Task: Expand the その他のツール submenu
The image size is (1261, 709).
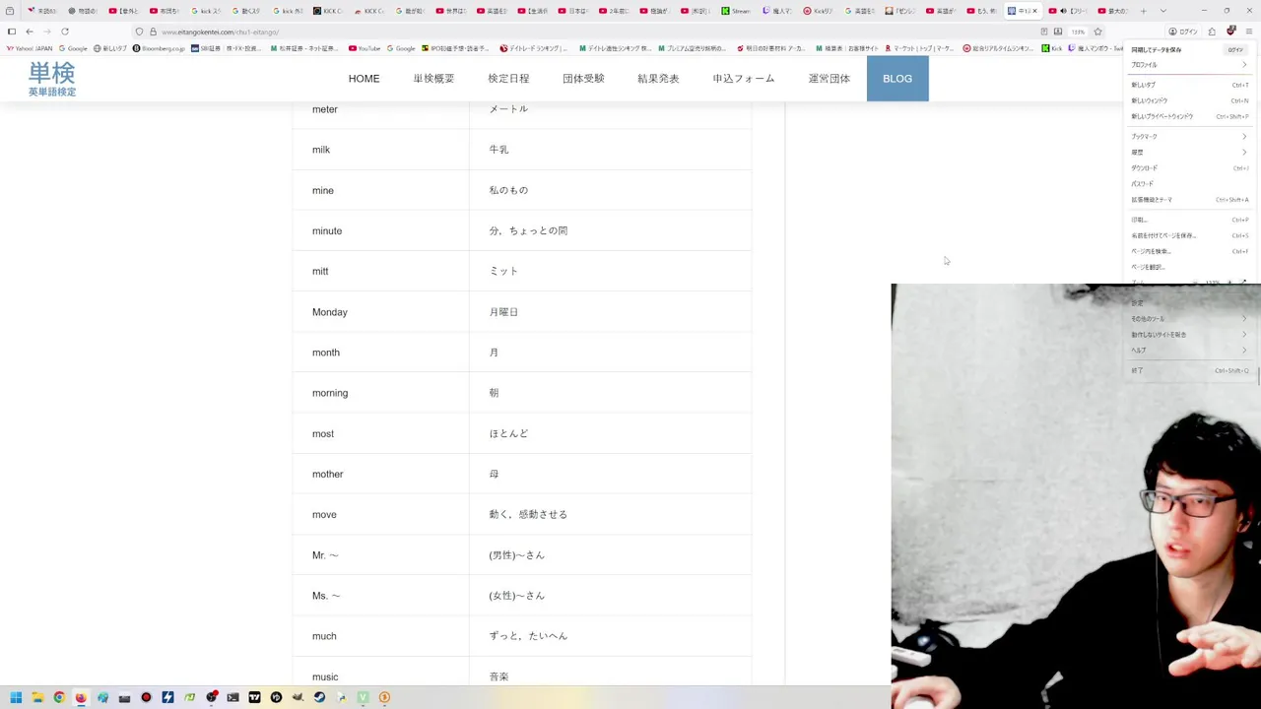Action: tap(1188, 319)
